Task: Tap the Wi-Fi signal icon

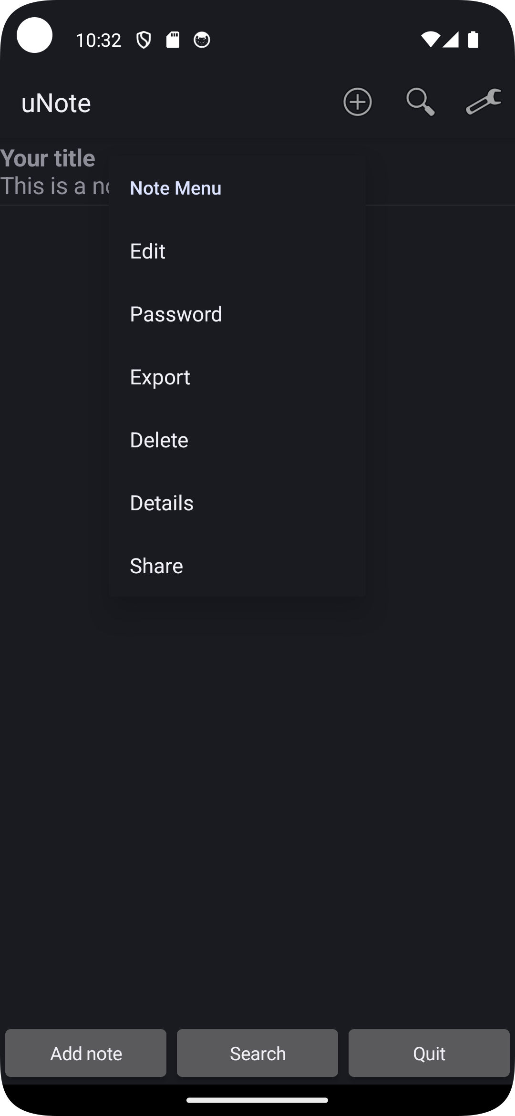Action: click(430, 40)
